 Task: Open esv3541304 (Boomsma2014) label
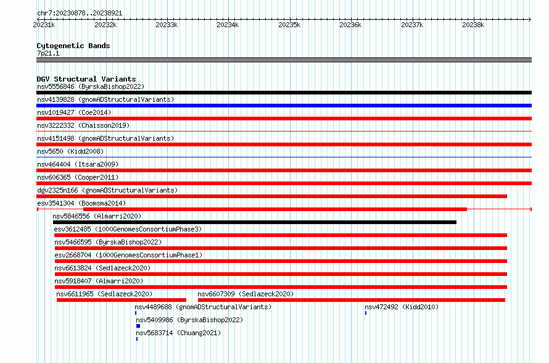click(81, 203)
